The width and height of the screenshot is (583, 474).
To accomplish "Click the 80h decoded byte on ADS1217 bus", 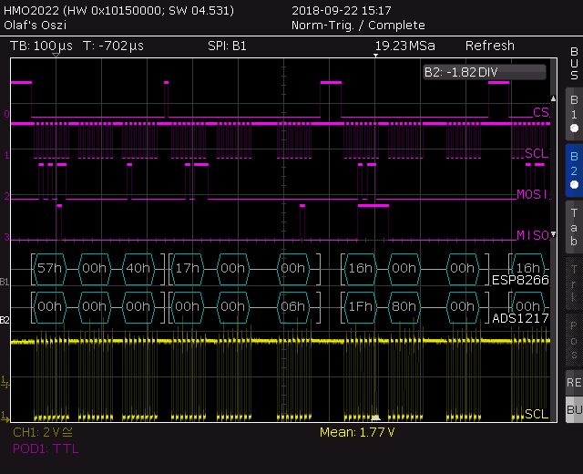I will [x=404, y=307].
